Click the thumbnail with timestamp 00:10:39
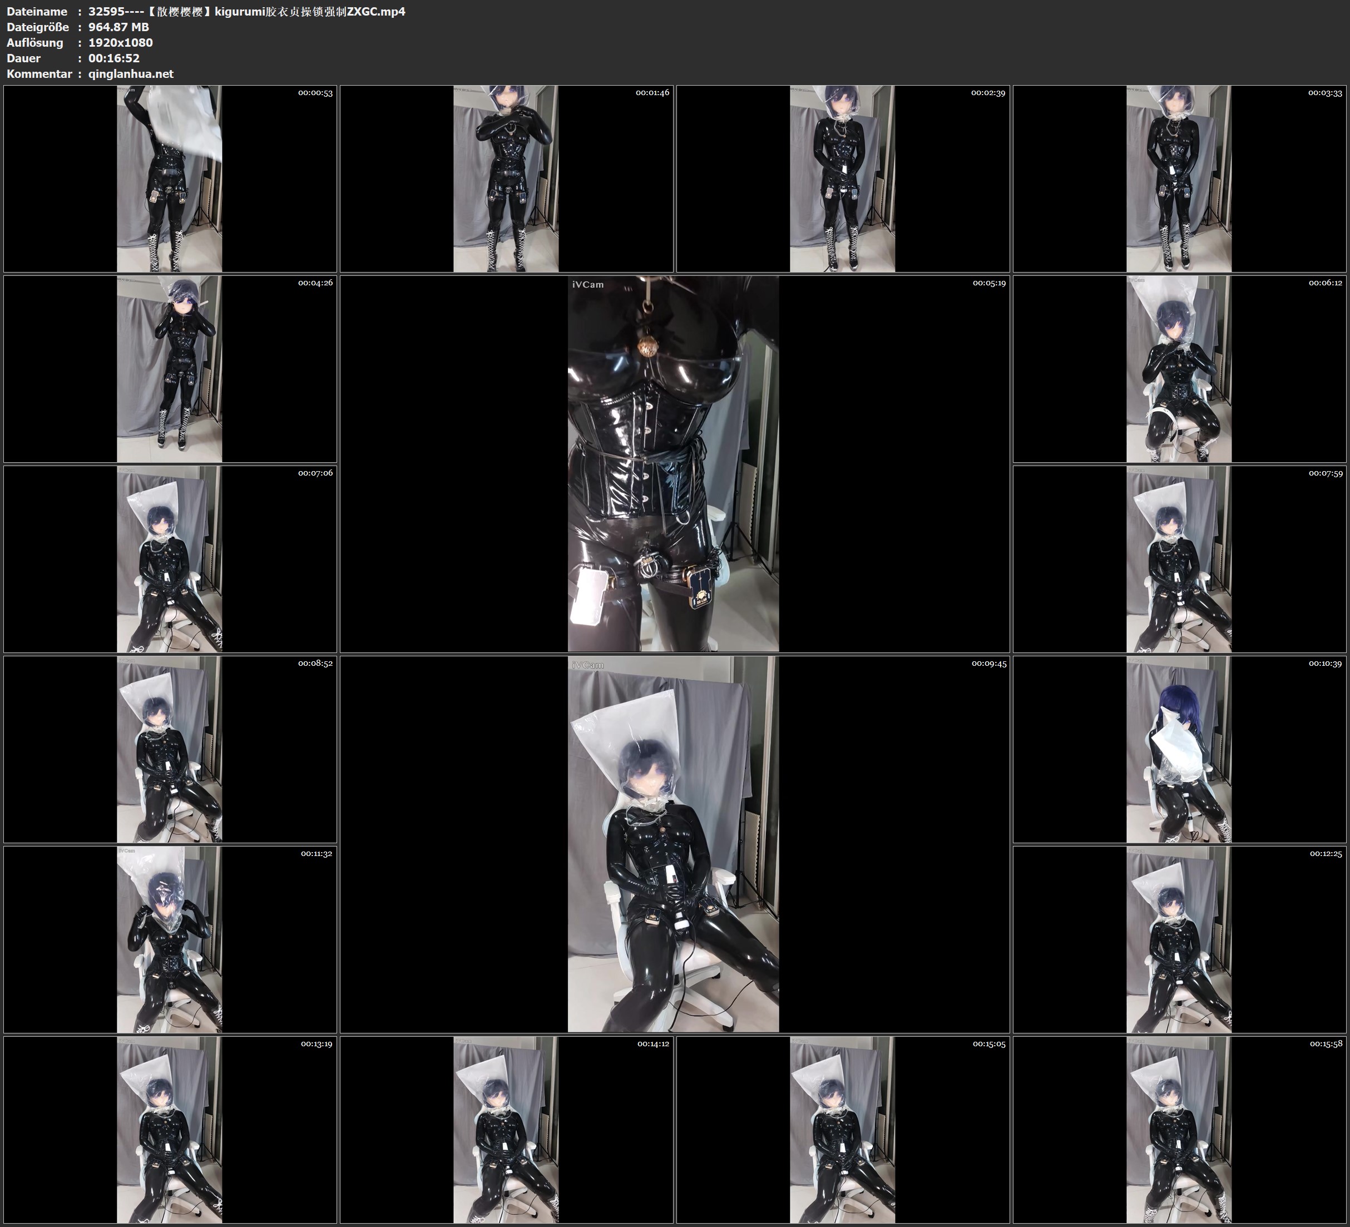 pos(1179,749)
